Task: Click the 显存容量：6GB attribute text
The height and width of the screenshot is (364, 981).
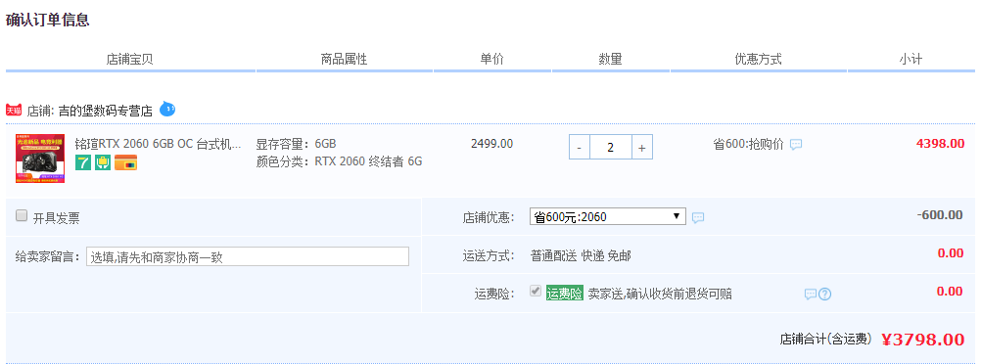Action: (x=296, y=144)
